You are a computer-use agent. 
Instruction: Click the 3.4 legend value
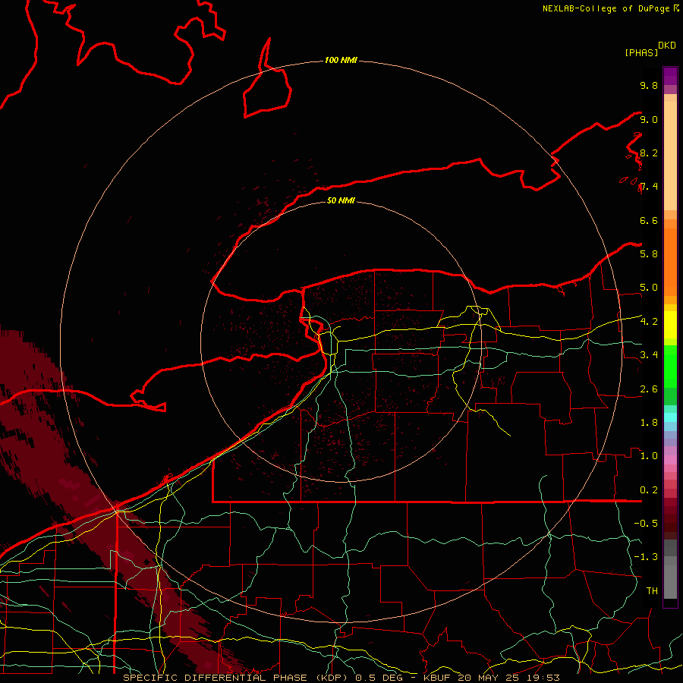coord(649,354)
